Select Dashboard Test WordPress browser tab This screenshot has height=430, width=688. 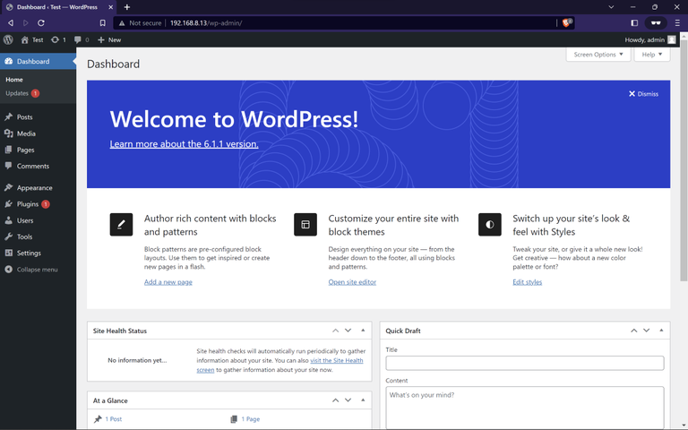point(57,7)
